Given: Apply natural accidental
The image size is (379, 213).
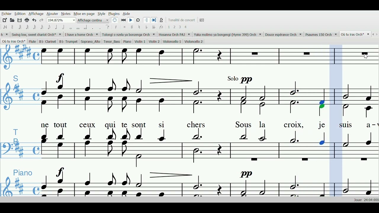Looking at the screenshot, I should 139,27.
